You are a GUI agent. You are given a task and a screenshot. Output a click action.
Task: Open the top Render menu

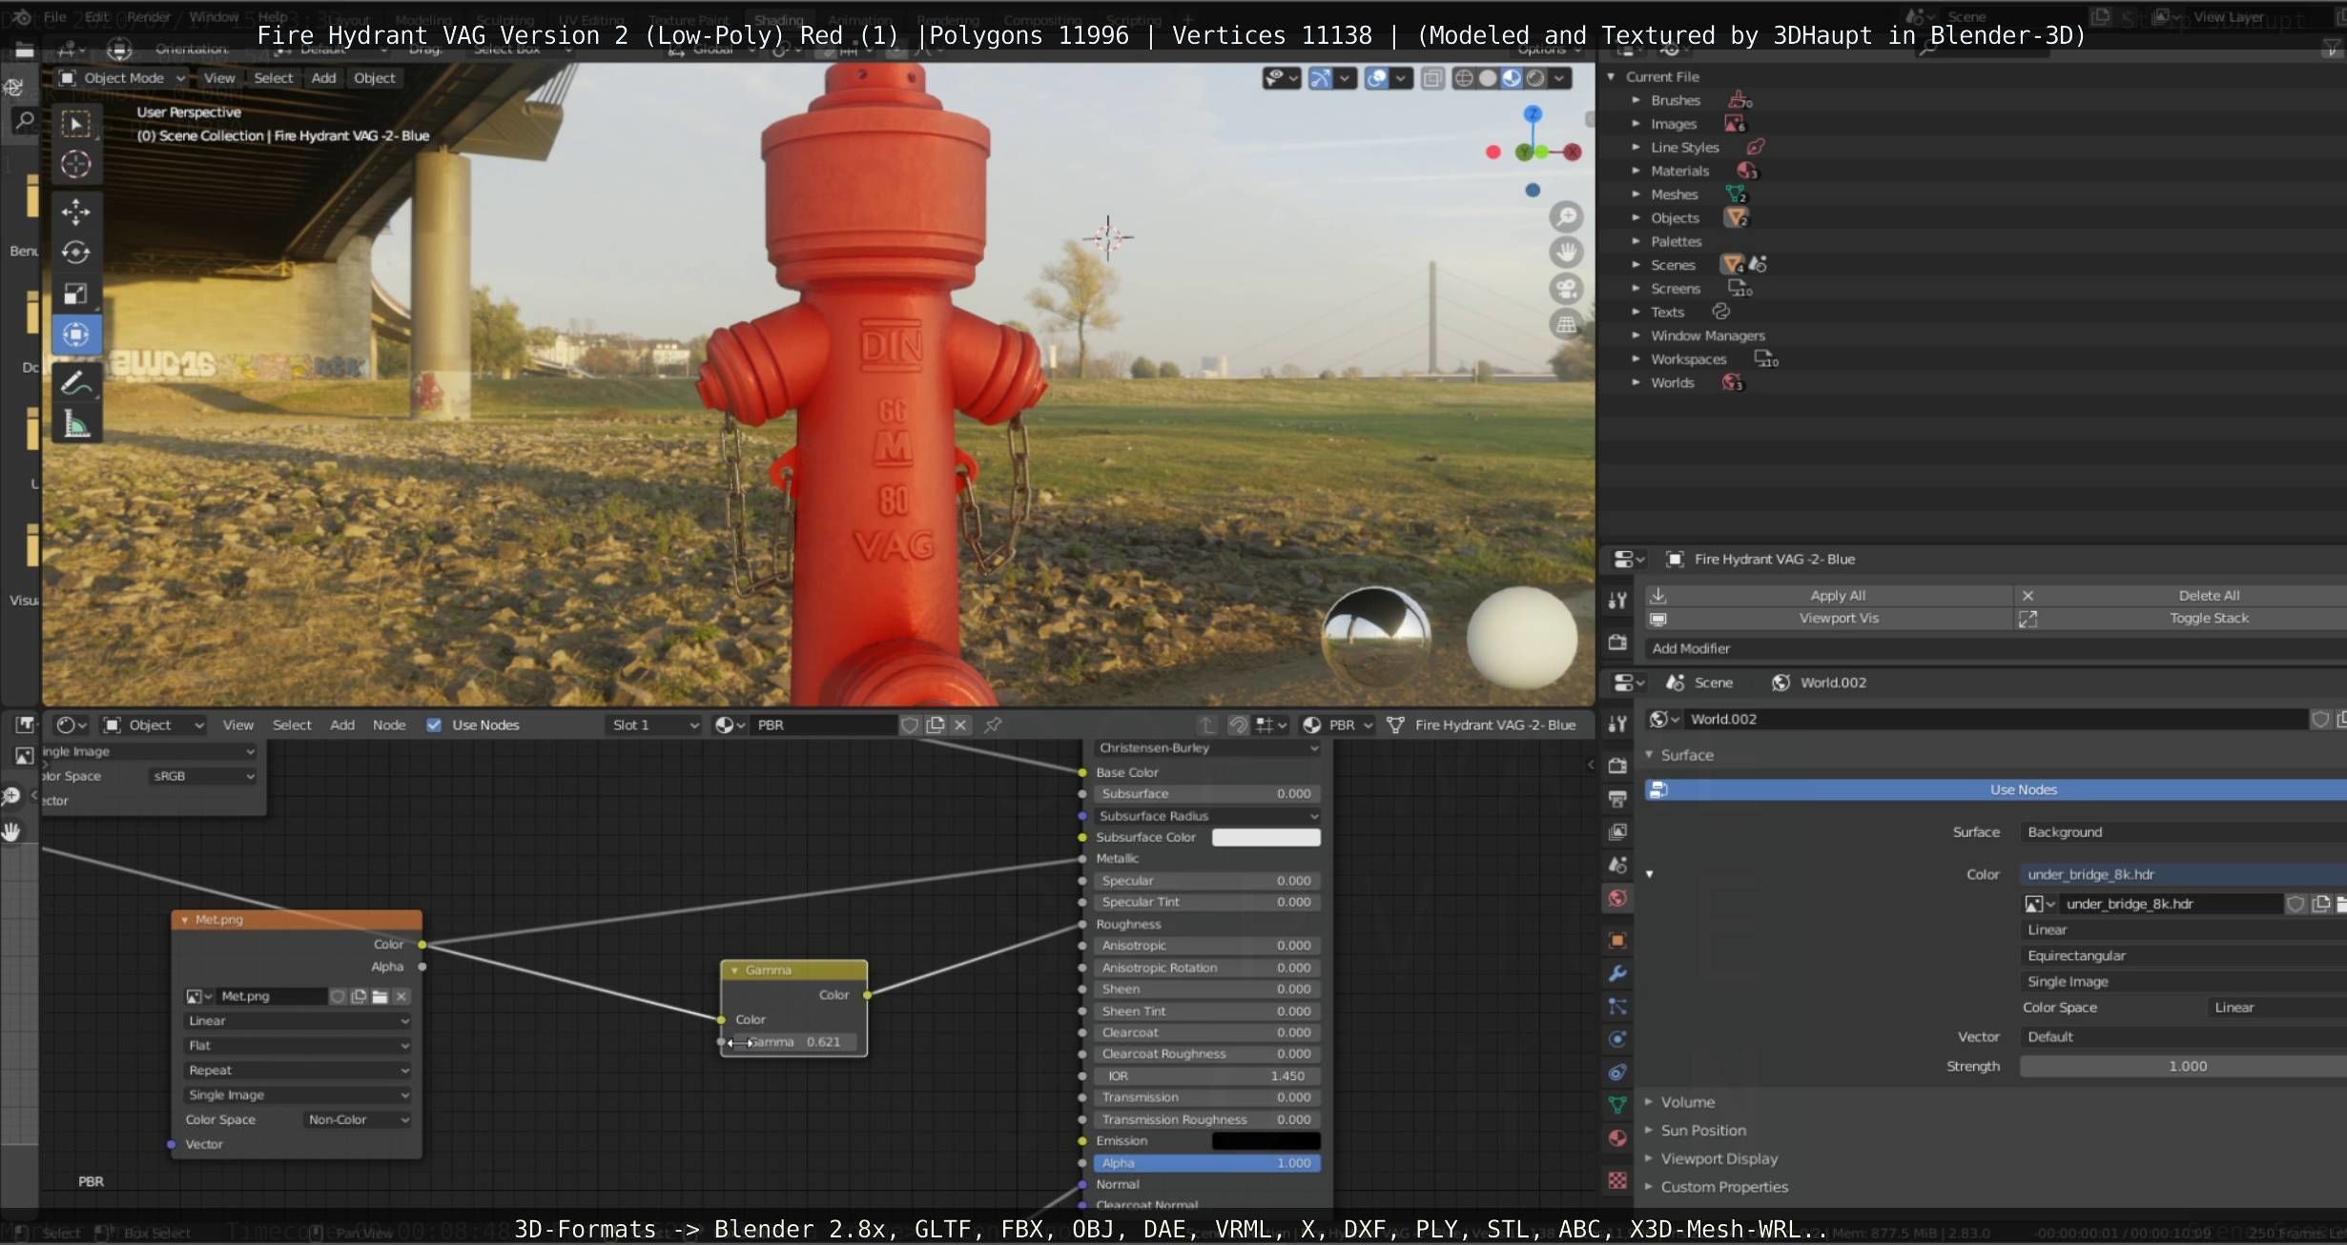pyautogui.click(x=149, y=17)
